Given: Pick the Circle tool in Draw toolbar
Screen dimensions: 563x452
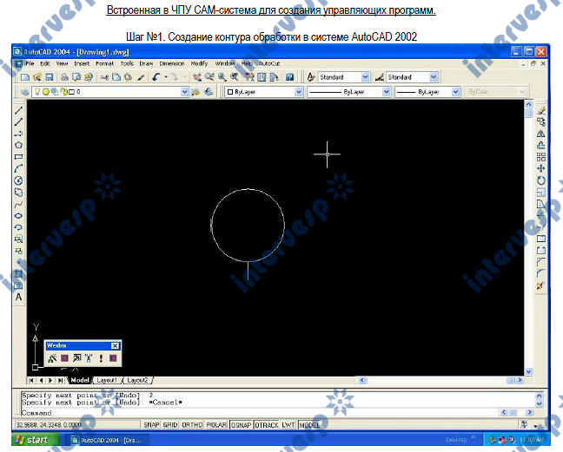Looking at the screenshot, I should coord(19,180).
